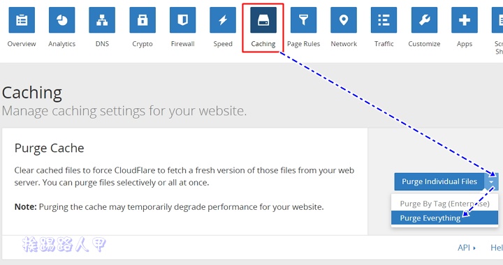
Task: Open the API link
Action: [467, 248]
